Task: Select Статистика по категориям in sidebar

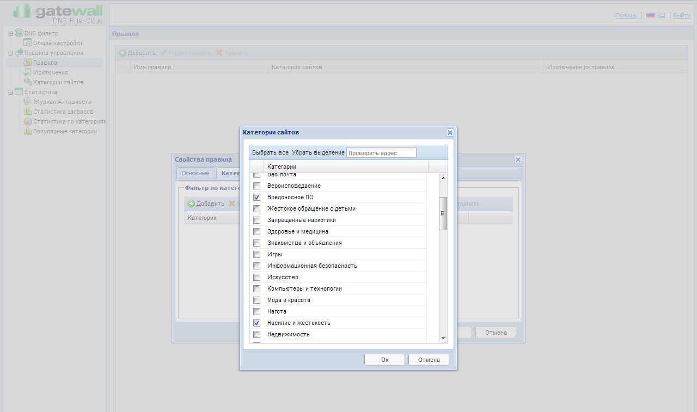Action: click(x=69, y=121)
